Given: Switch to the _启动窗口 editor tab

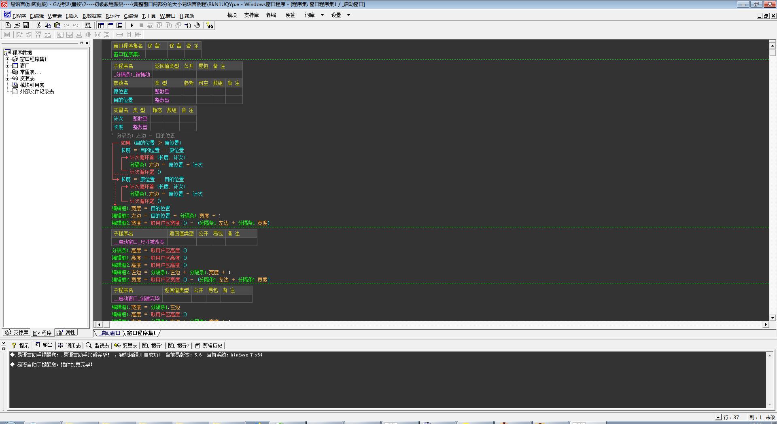Looking at the screenshot, I should point(110,333).
